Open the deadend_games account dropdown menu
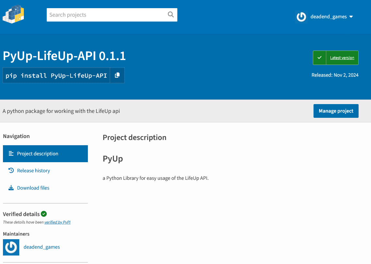This screenshot has width=371, height=264. click(x=328, y=17)
